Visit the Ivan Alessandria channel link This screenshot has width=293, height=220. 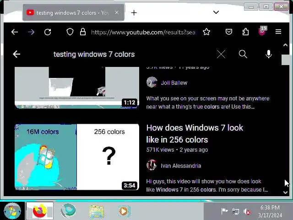click(181, 166)
